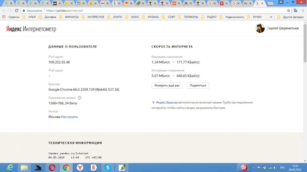Open the volume control in the system tray
The image size is (307, 172).
(275, 168)
